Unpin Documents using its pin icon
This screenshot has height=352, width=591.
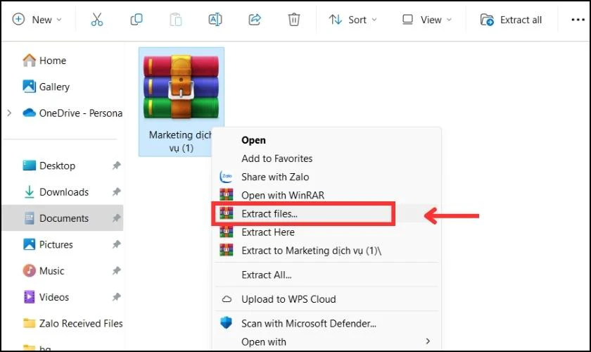pos(117,218)
